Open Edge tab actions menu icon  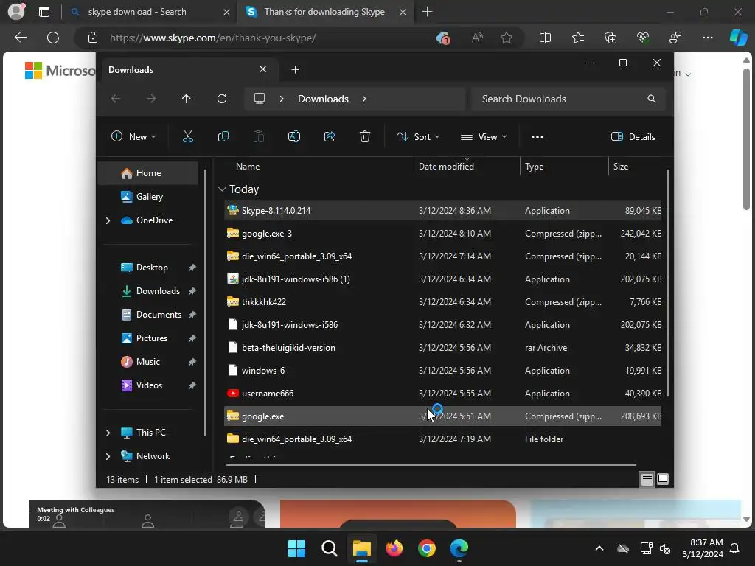click(44, 12)
